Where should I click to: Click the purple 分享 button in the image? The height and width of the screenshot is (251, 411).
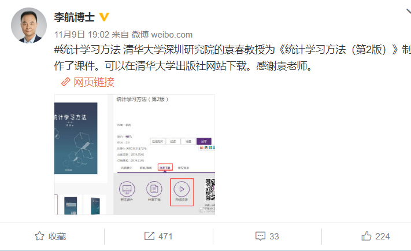tap(204, 141)
